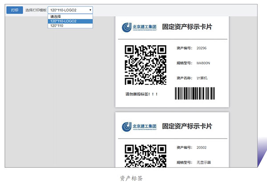
Task: Click the first card's 固定资产标示卡片 title
Action: (x=187, y=27)
